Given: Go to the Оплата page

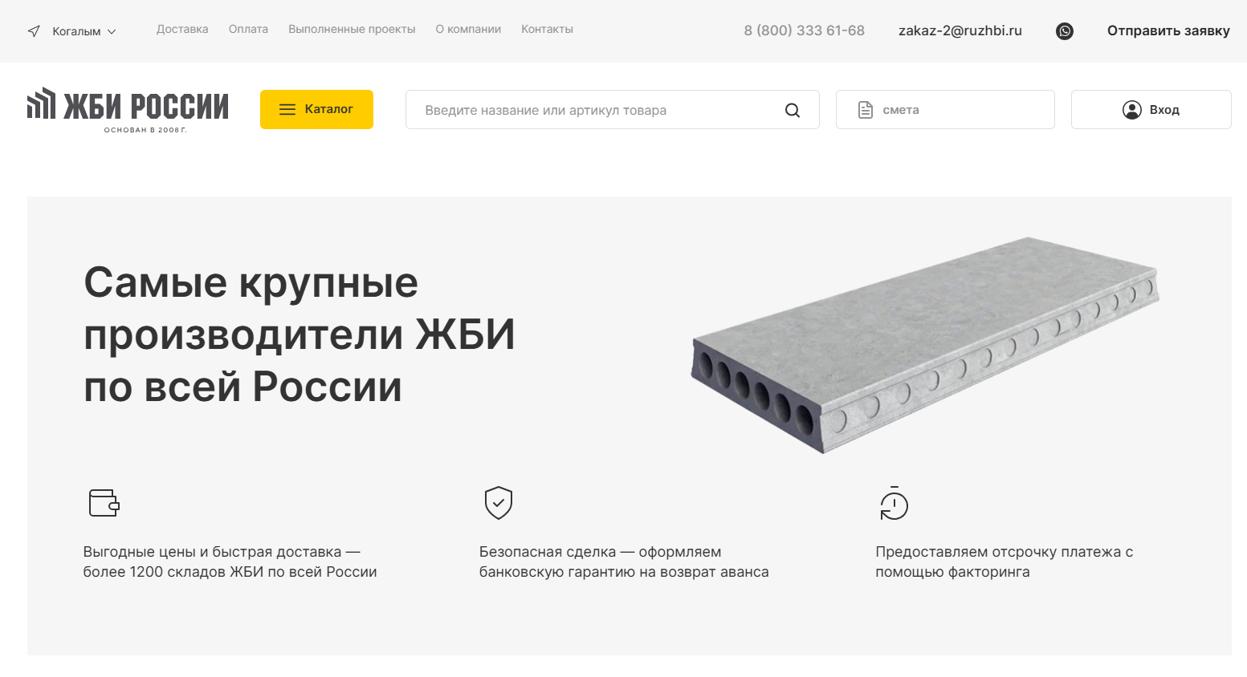Looking at the screenshot, I should [248, 29].
